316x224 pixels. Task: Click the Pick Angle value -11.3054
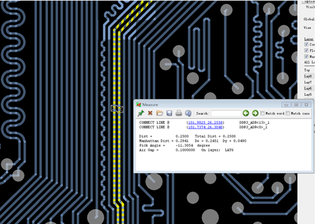184,146
